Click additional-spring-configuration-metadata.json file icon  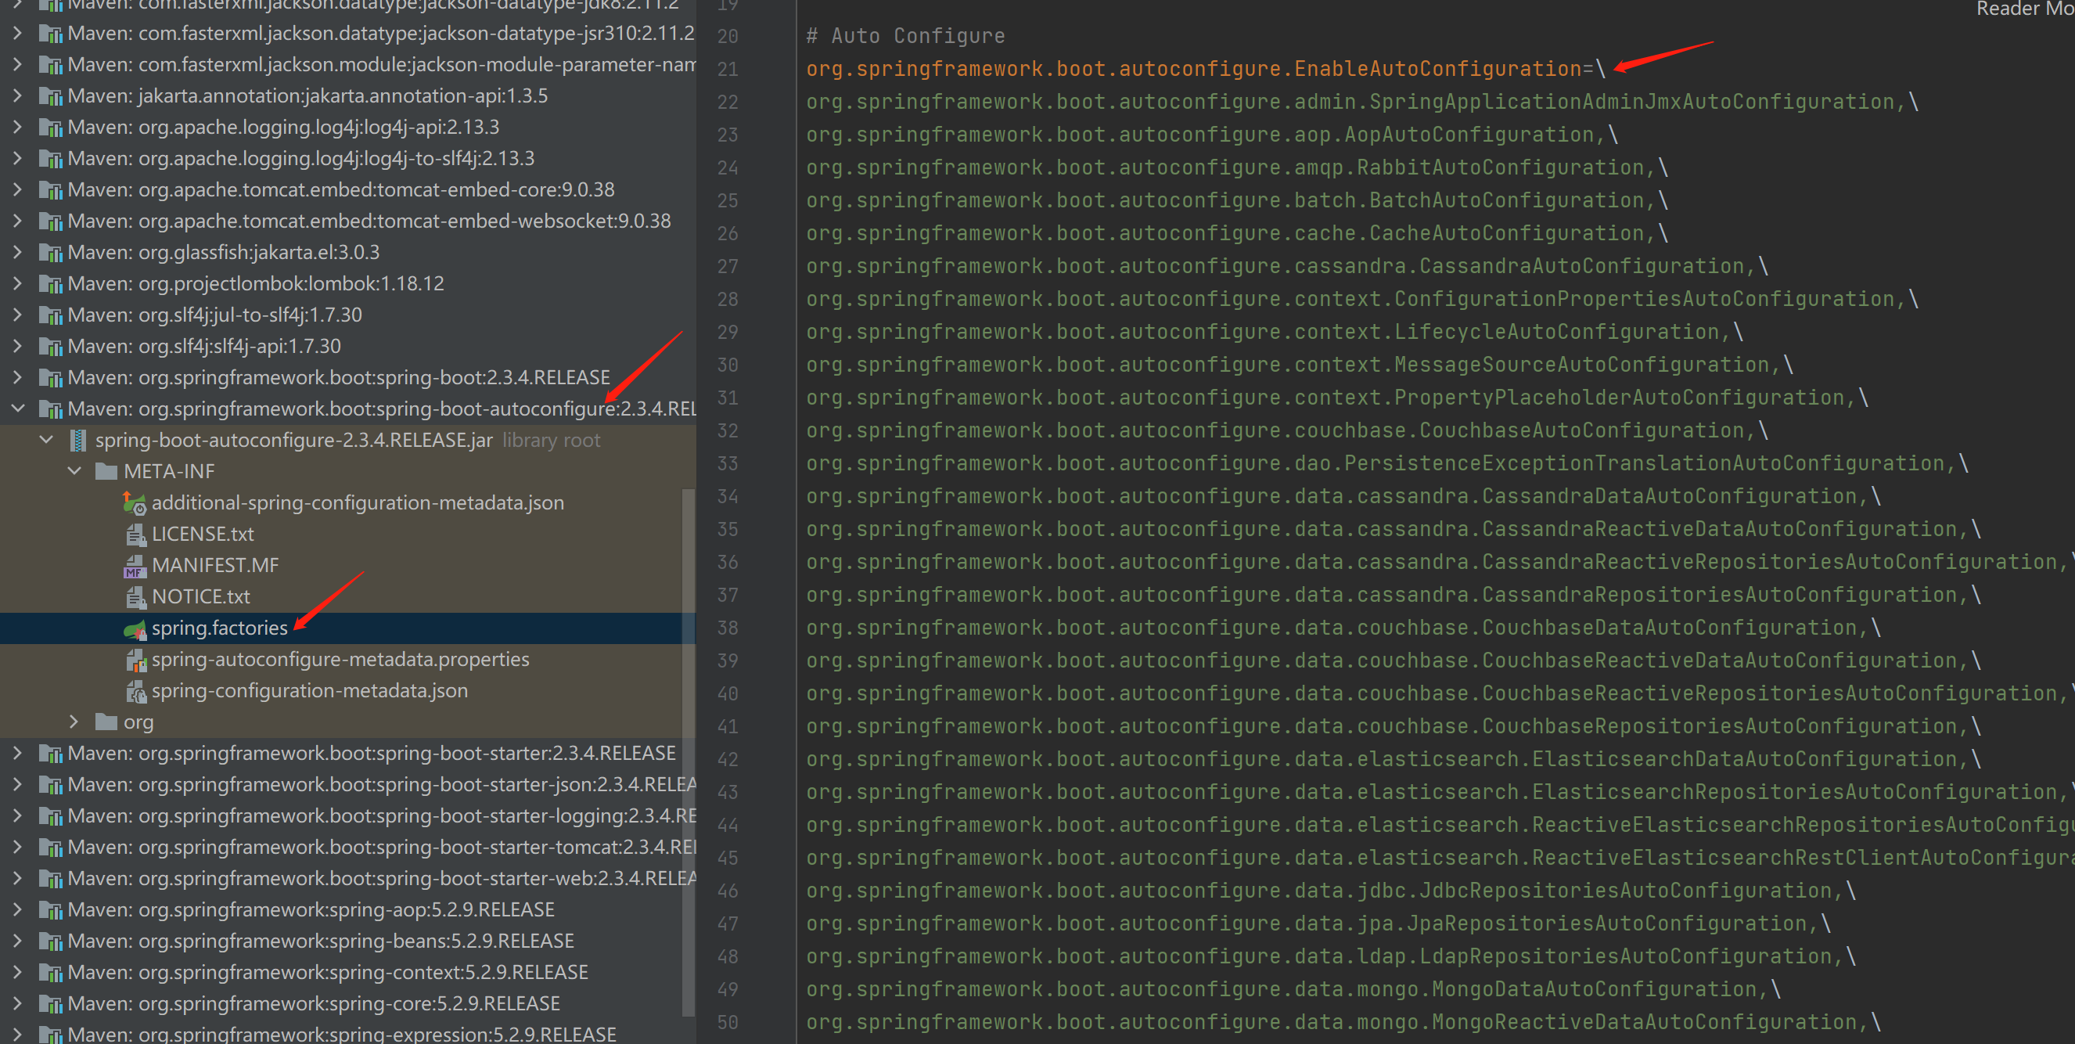pyautogui.click(x=135, y=502)
